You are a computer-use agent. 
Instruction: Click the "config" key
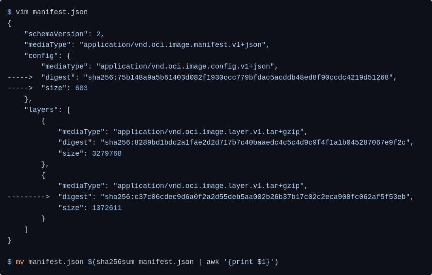coord(41,56)
